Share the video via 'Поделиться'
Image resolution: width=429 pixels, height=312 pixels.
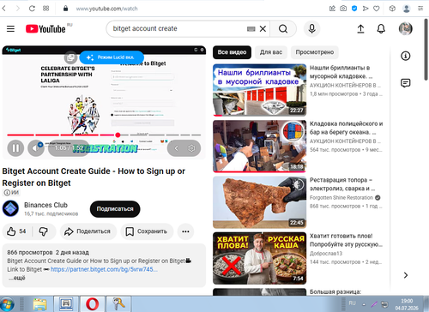pyautogui.click(x=88, y=231)
